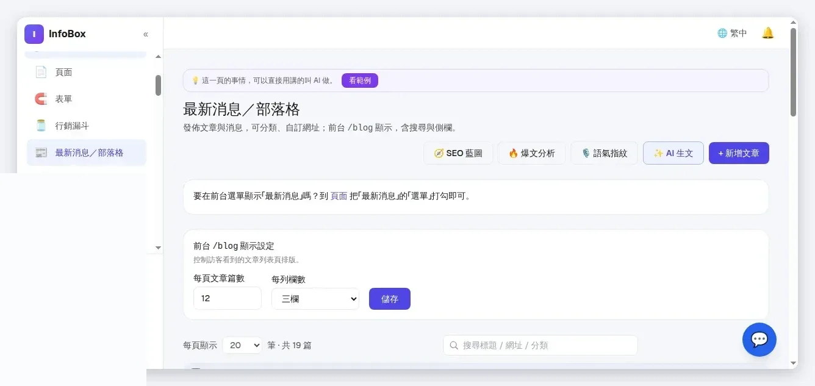The height and width of the screenshot is (386, 815).
Task: Switch language via 繁中 selector
Action: [x=732, y=33]
